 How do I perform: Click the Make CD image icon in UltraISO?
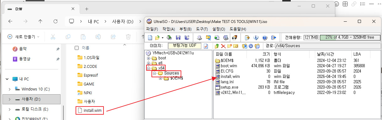[199, 38]
